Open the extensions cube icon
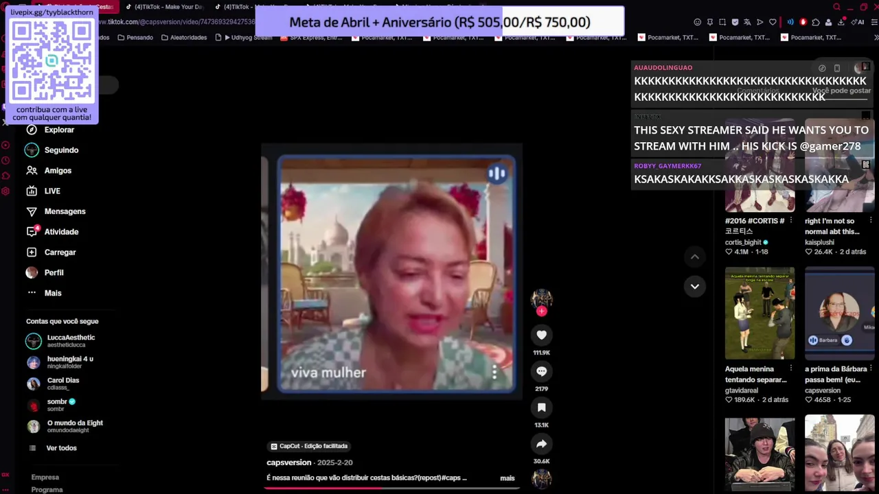This screenshot has height=494, width=879. pyautogui.click(x=816, y=22)
